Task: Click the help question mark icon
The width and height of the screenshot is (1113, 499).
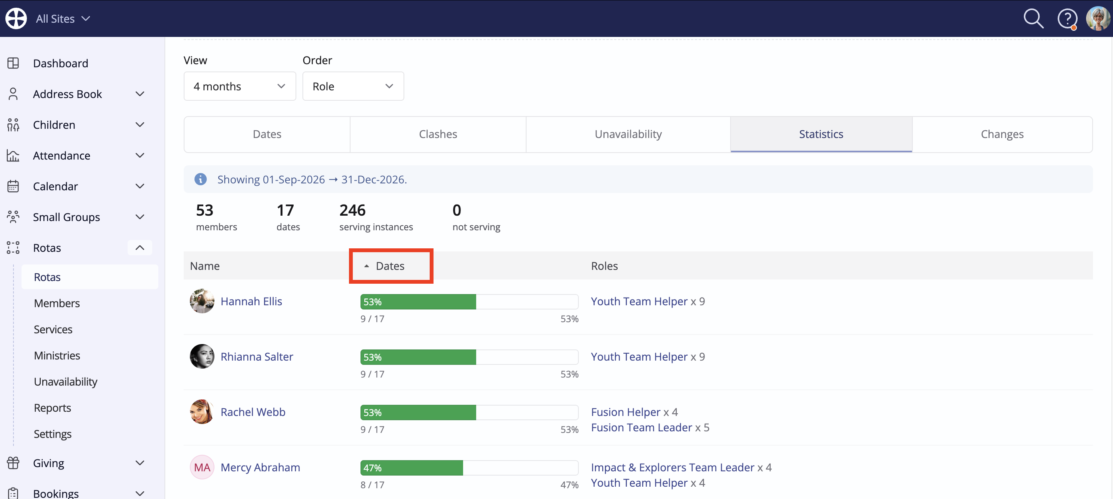Action: pos(1067,18)
